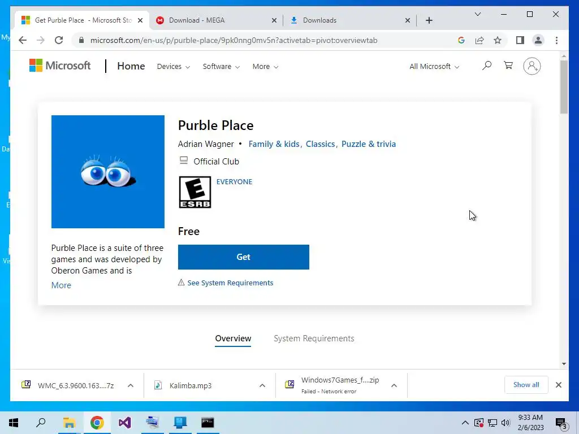Click the Google icon in address bar
This screenshot has width=579, height=434.
tap(461, 40)
